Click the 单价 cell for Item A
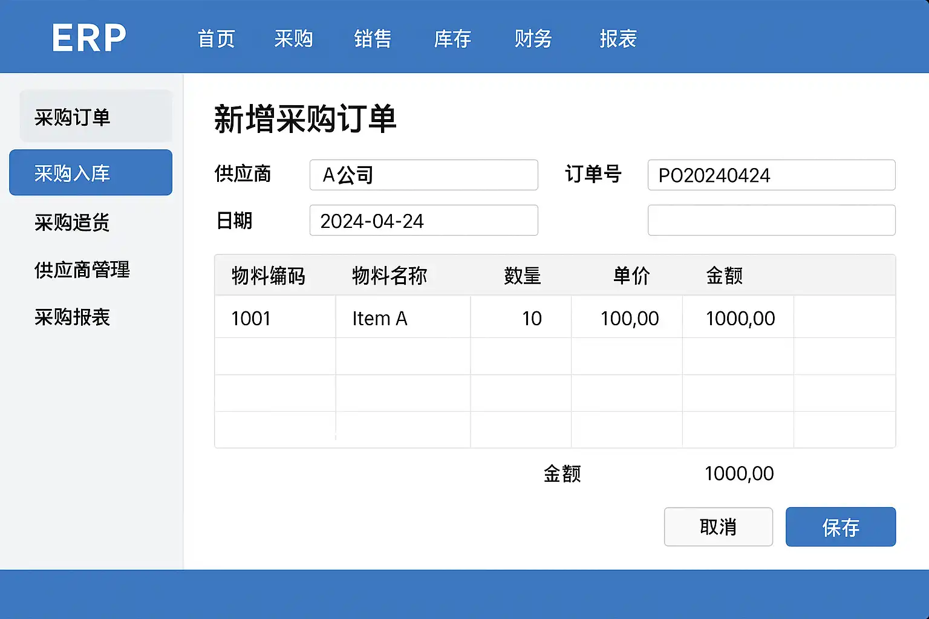The width and height of the screenshot is (929, 619). click(x=627, y=318)
